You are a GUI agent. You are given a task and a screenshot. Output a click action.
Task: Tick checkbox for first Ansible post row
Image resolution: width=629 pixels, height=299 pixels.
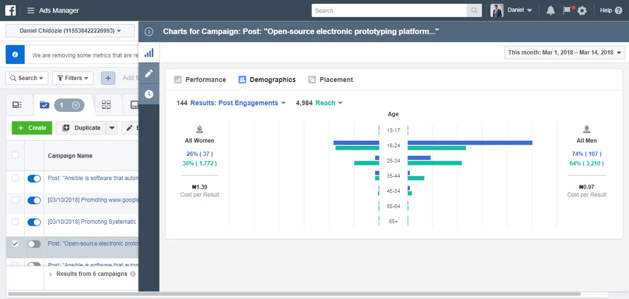(15, 178)
